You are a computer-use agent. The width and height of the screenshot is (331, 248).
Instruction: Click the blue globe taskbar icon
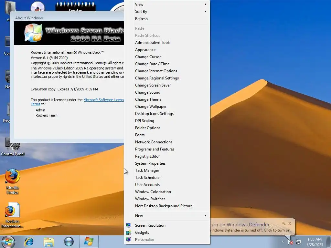69,242
